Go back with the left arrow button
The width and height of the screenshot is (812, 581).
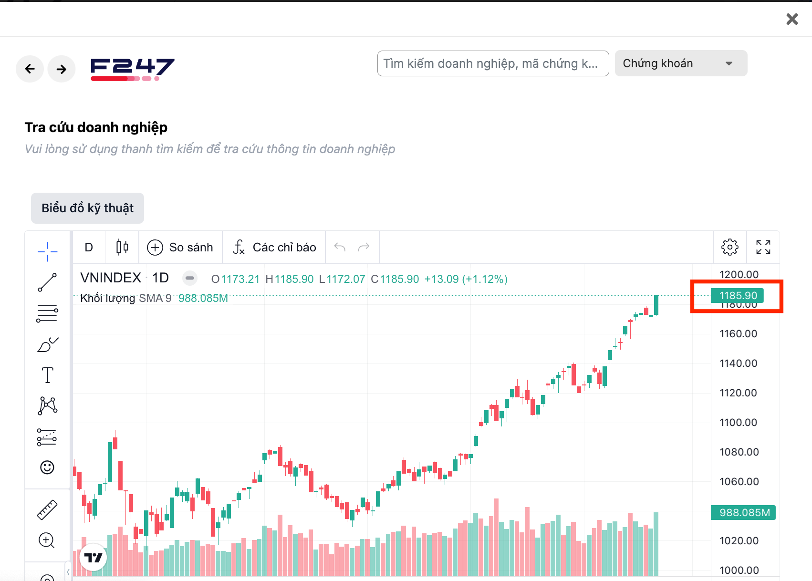(30, 69)
